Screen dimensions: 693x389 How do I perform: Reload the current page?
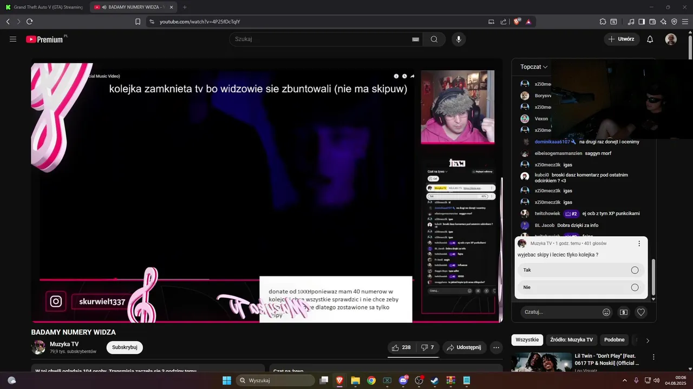coord(29,22)
